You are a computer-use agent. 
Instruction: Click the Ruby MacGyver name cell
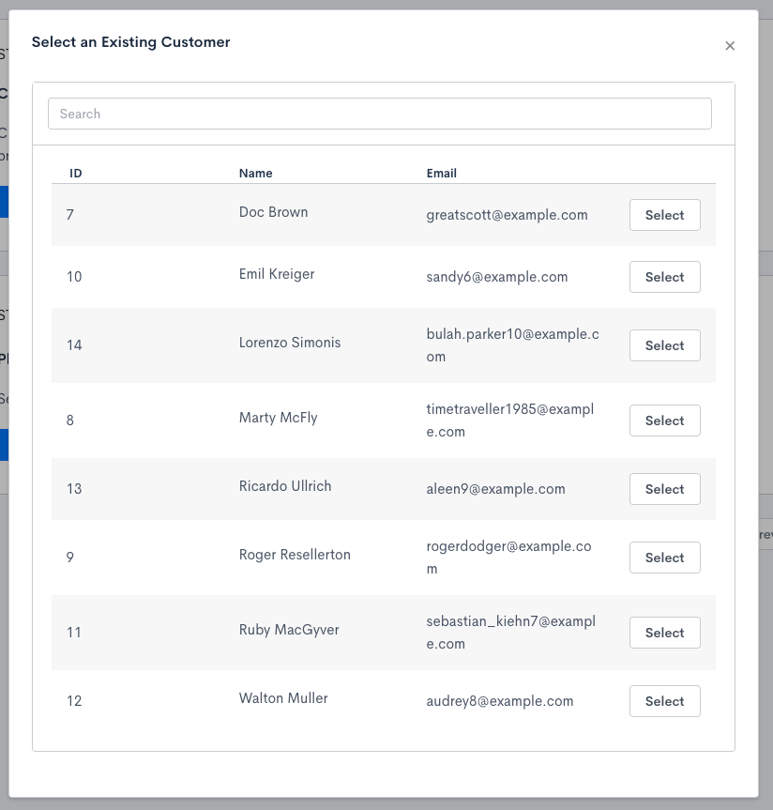[289, 630]
